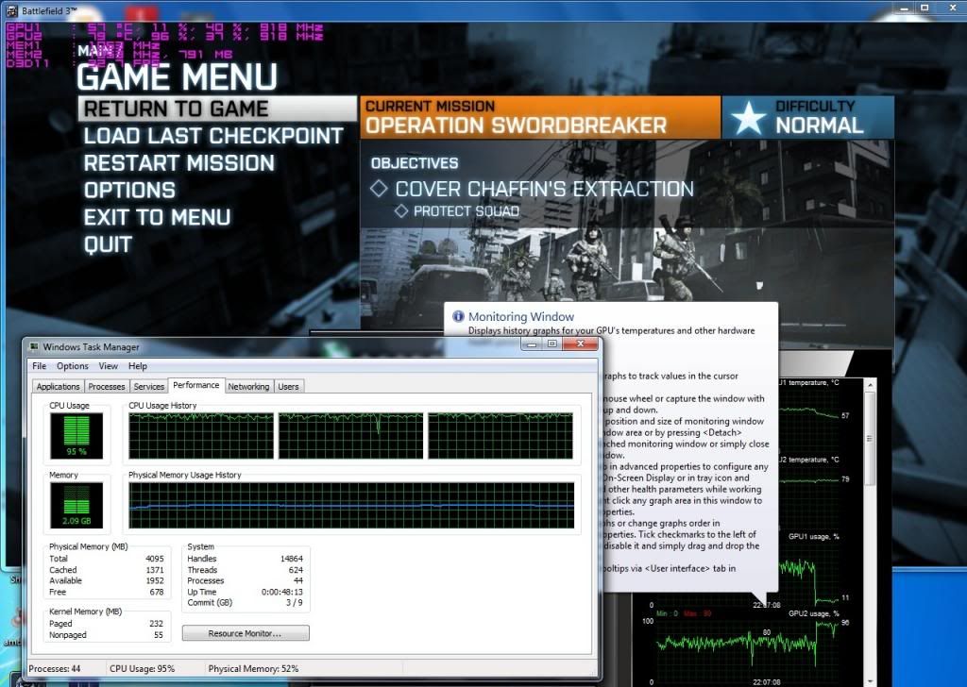The image size is (967, 687).
Task: Select Quit in the game menu
Action: click(108, 244)
